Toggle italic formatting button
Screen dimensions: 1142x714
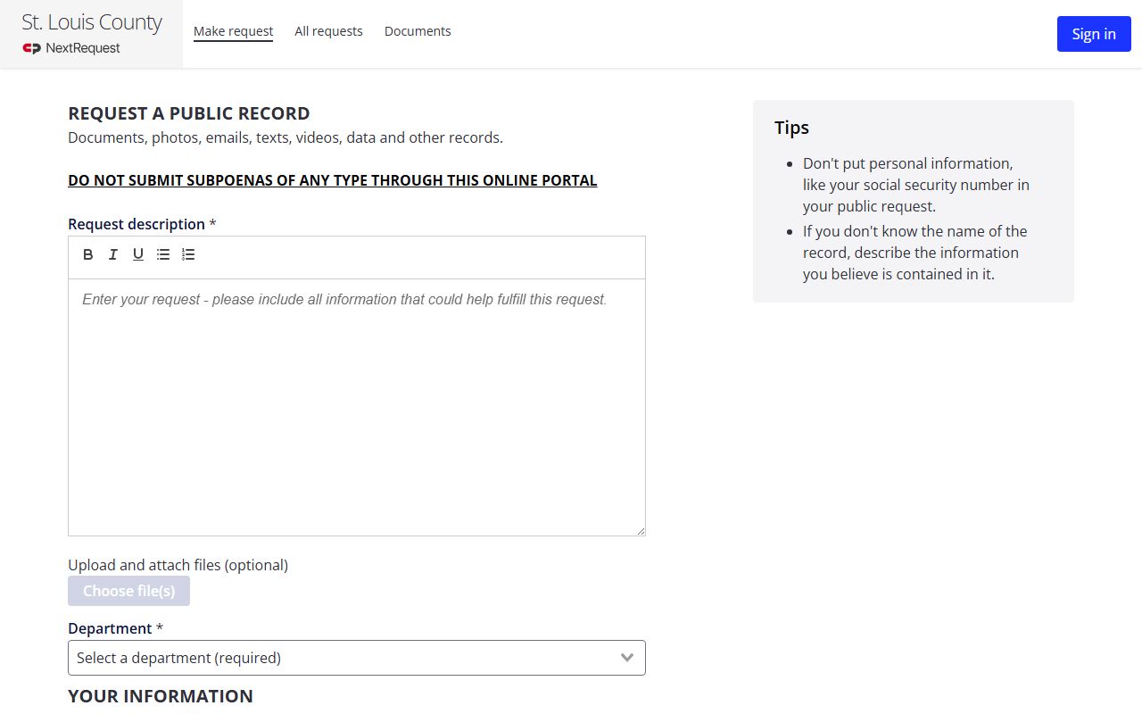pyautogui.click(x=113, y=254)
